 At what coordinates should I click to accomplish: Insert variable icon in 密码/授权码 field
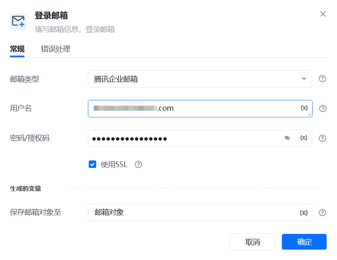(x=304, y=138)
